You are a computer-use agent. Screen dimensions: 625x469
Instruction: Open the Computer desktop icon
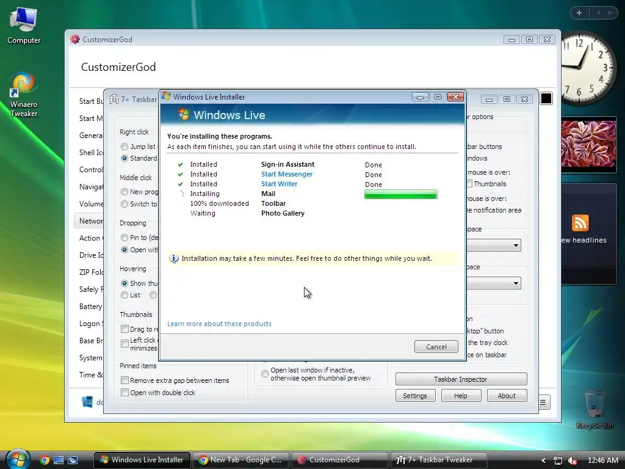click(24, 26)
